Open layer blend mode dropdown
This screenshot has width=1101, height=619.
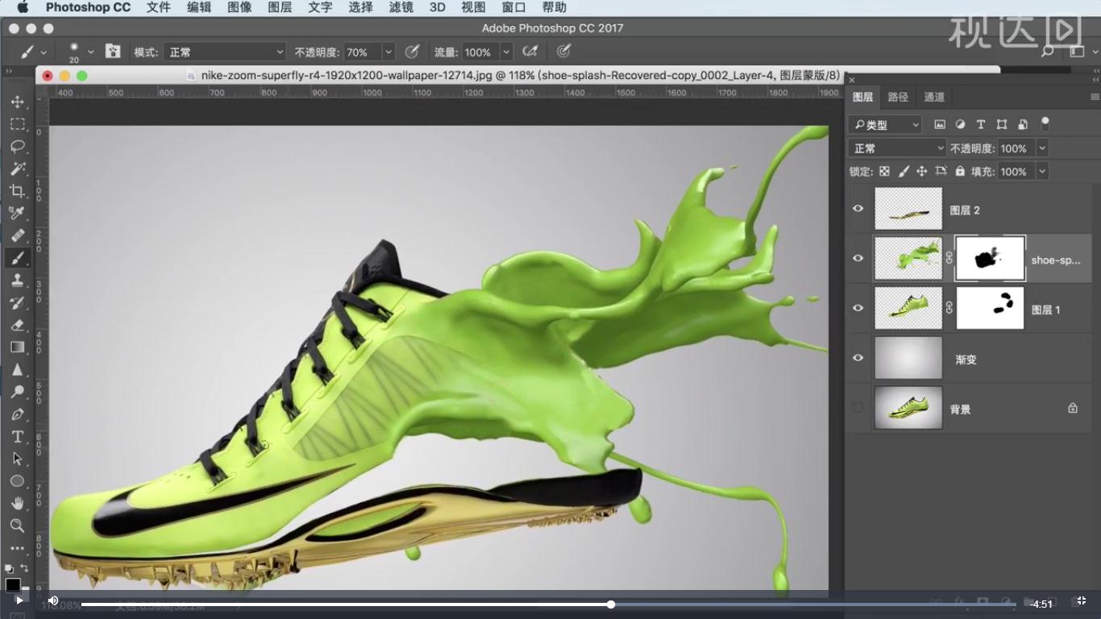click(897, 148)
